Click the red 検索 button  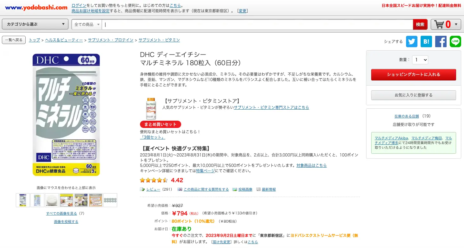[x=420, y=24]
